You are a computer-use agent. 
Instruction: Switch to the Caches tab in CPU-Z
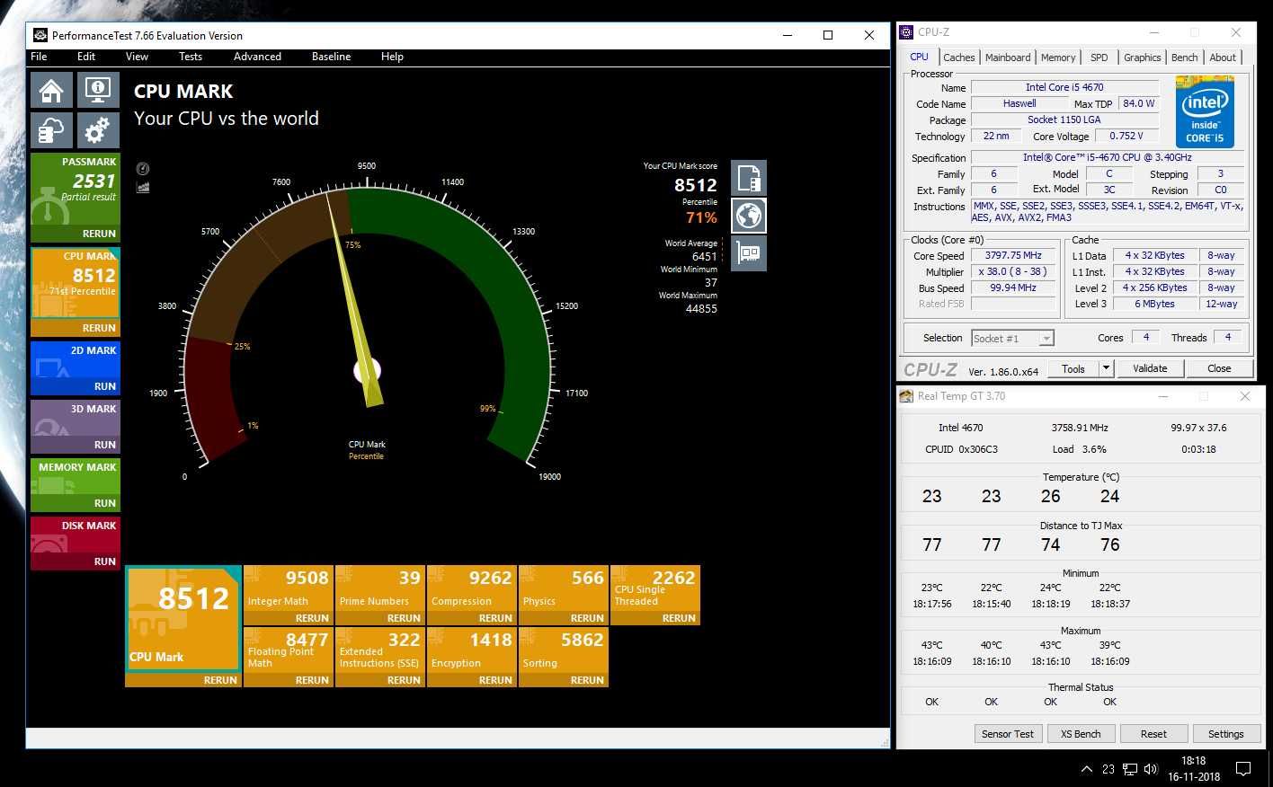[959, 57]
